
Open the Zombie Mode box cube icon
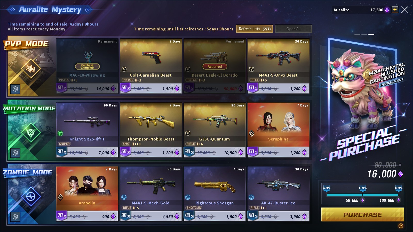tap(15, 217)
